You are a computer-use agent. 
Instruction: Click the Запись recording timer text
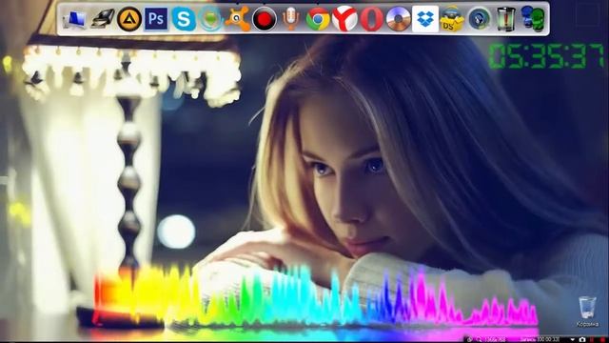pos(540,339)
